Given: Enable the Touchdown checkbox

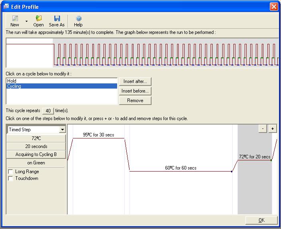Looking at the screenshot, I should tap(10, 178).
